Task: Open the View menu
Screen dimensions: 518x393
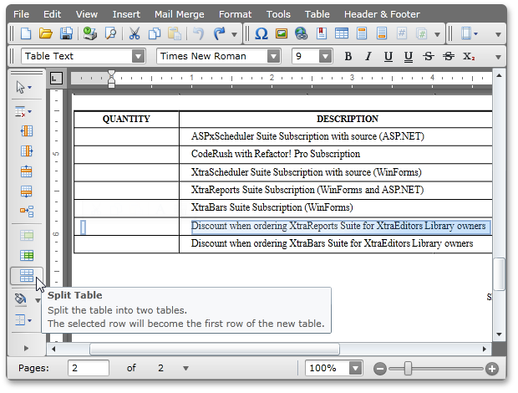Action: click(x=87, y=14)
